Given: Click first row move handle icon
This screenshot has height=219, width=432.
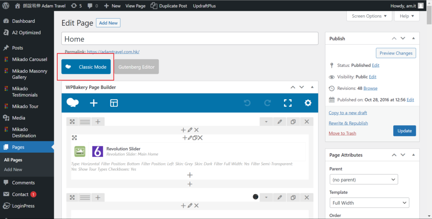Looking at the screenshot, I should pyautogui.click(x=72, y=122).
